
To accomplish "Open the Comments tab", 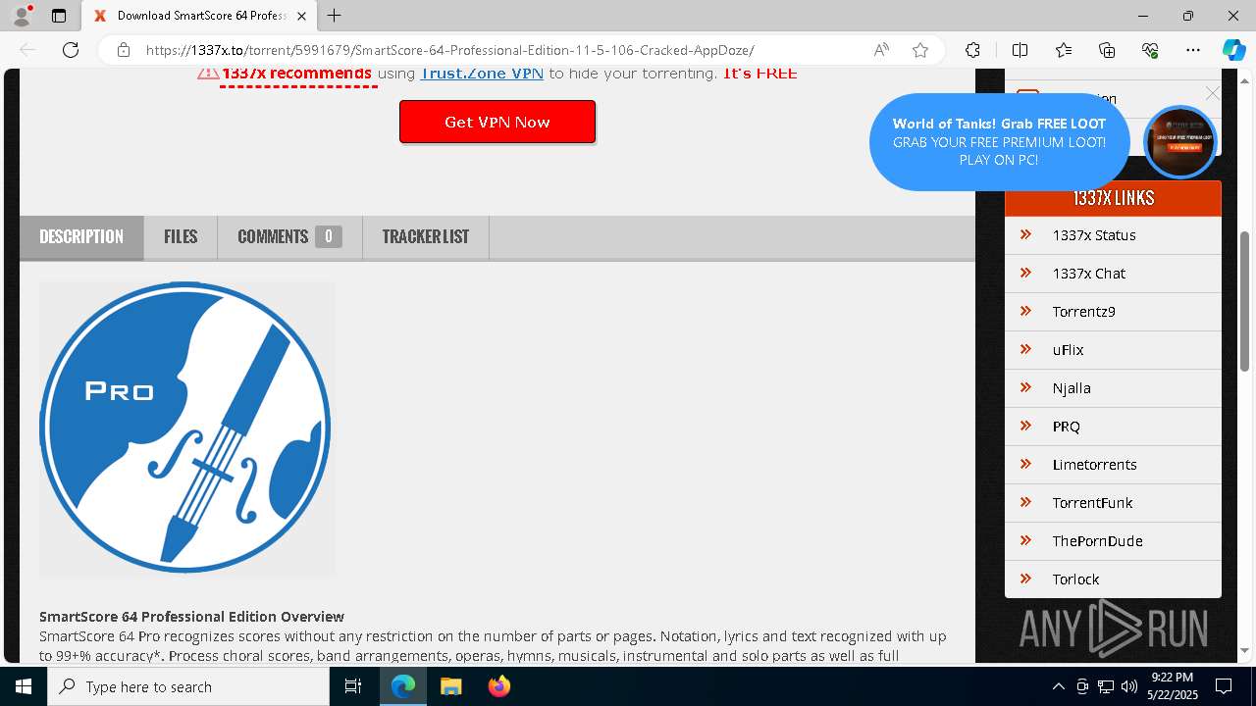I will pos(289,236).
